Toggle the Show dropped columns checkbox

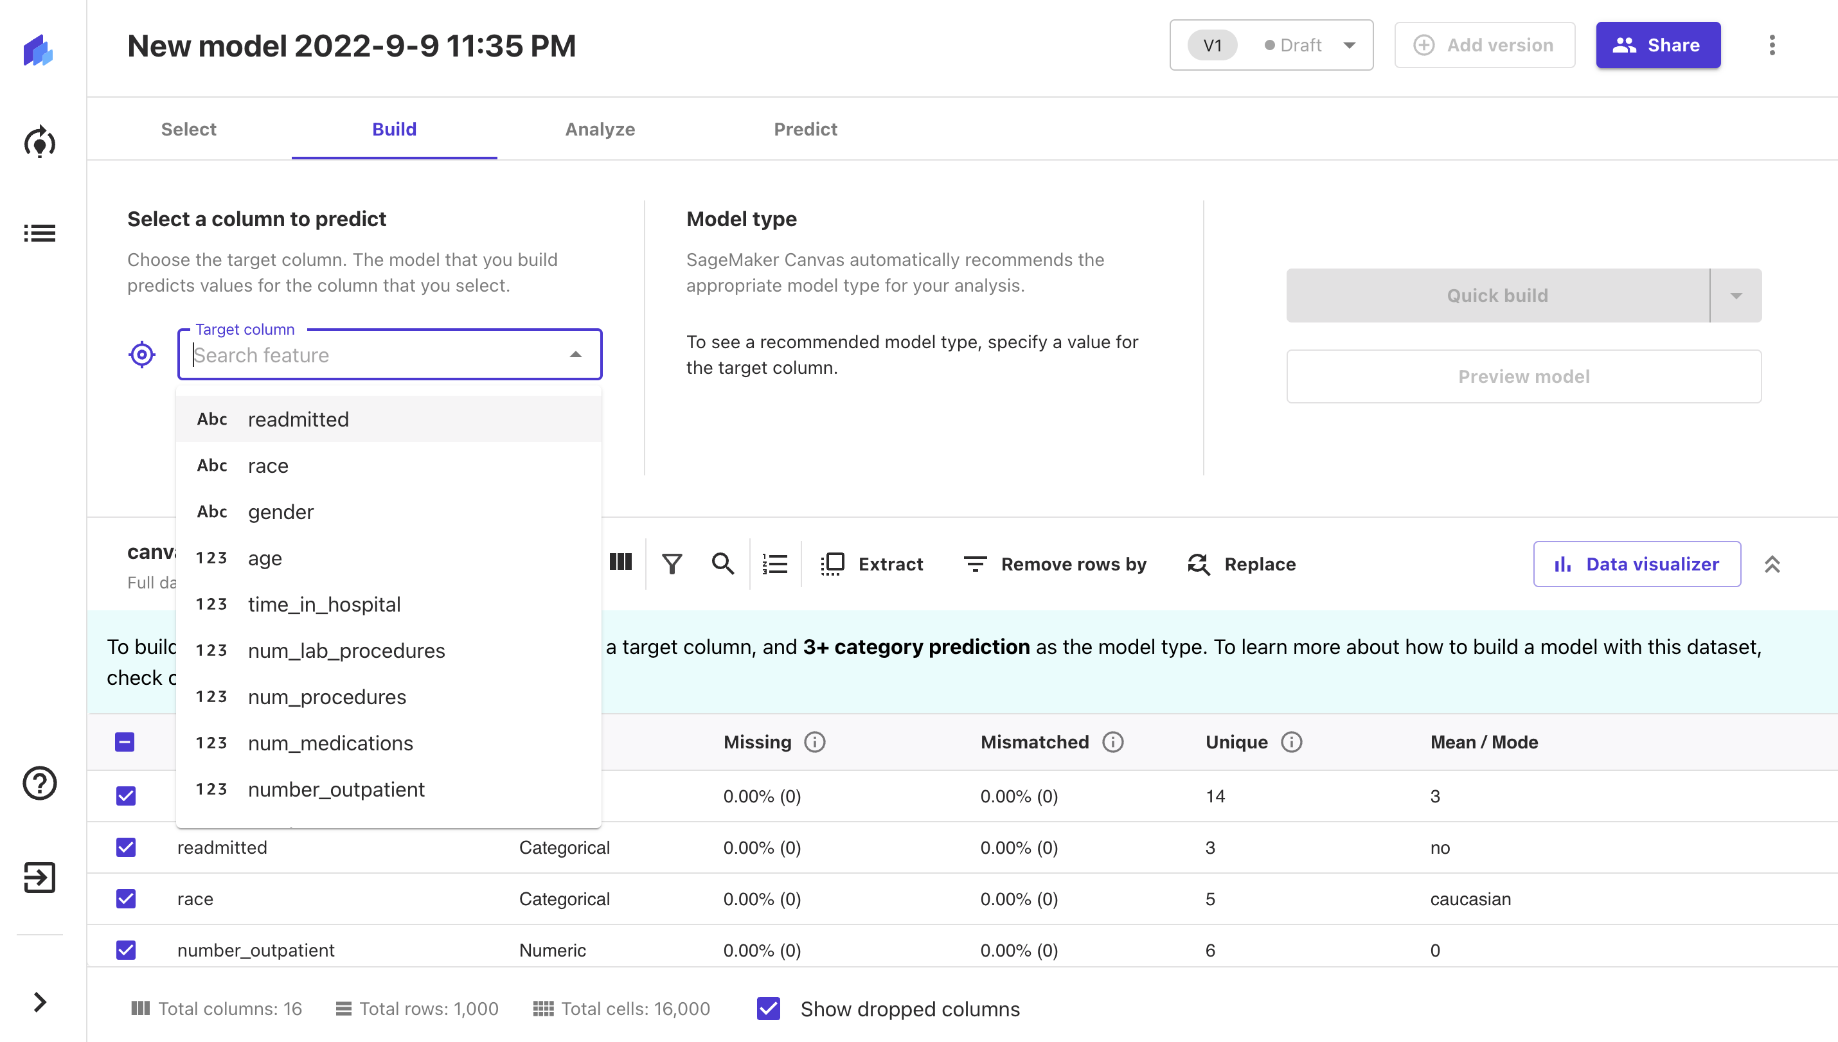point(769,1009)
